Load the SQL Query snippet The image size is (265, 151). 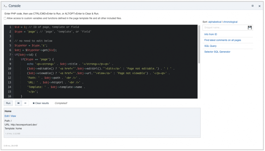(210, 46)
